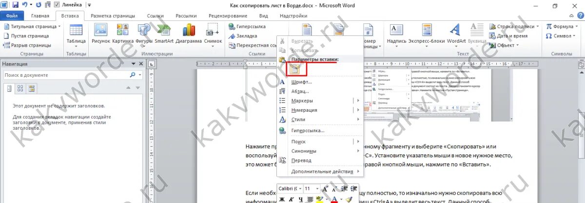
Task: Close the Навигация pane
Action: 141,64
